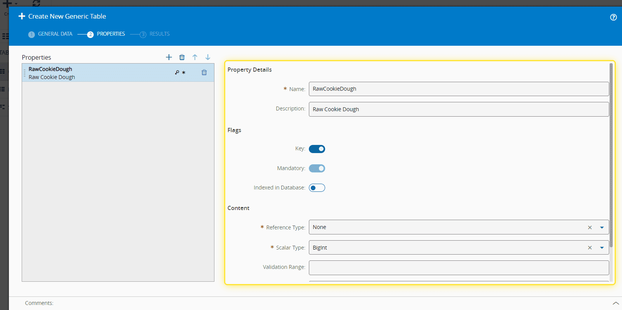622x310 pixels.
Task: Click the Property Details vertical scrollbar
Action: [611, 155]
